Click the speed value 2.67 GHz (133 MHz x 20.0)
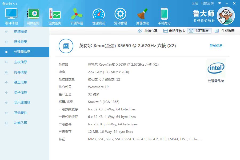Screen dimensions: 240x160 109,72
